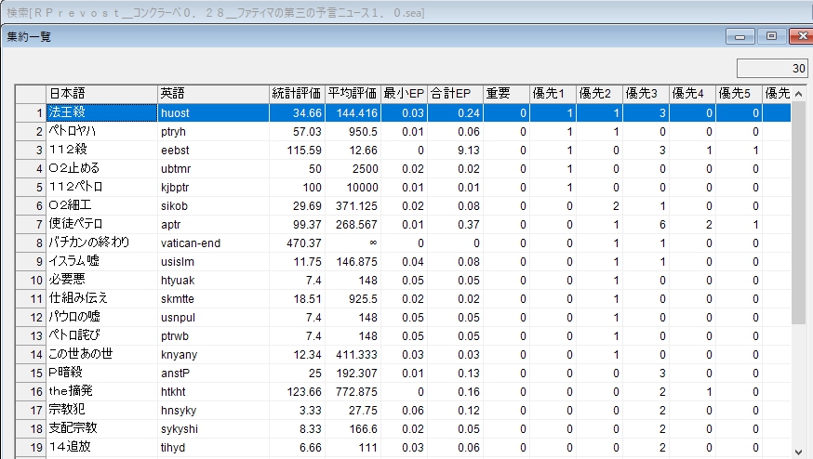
Task: Click the sykyshi English cell
Action: [x=213, y=429]
